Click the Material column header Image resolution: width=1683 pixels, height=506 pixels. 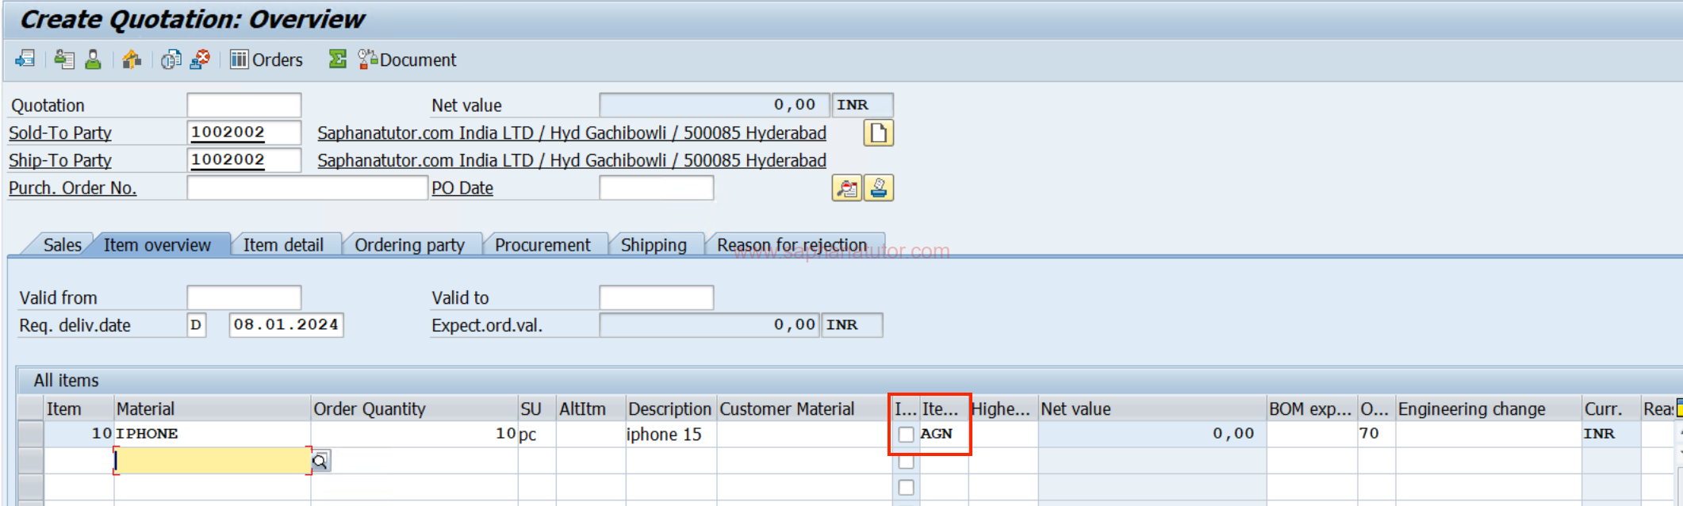click(213, 408)
